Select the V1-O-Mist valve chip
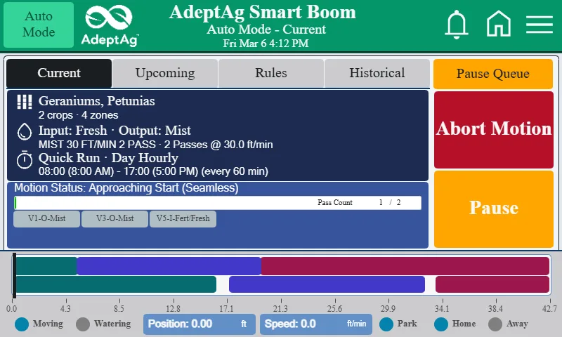 [46, 219]
